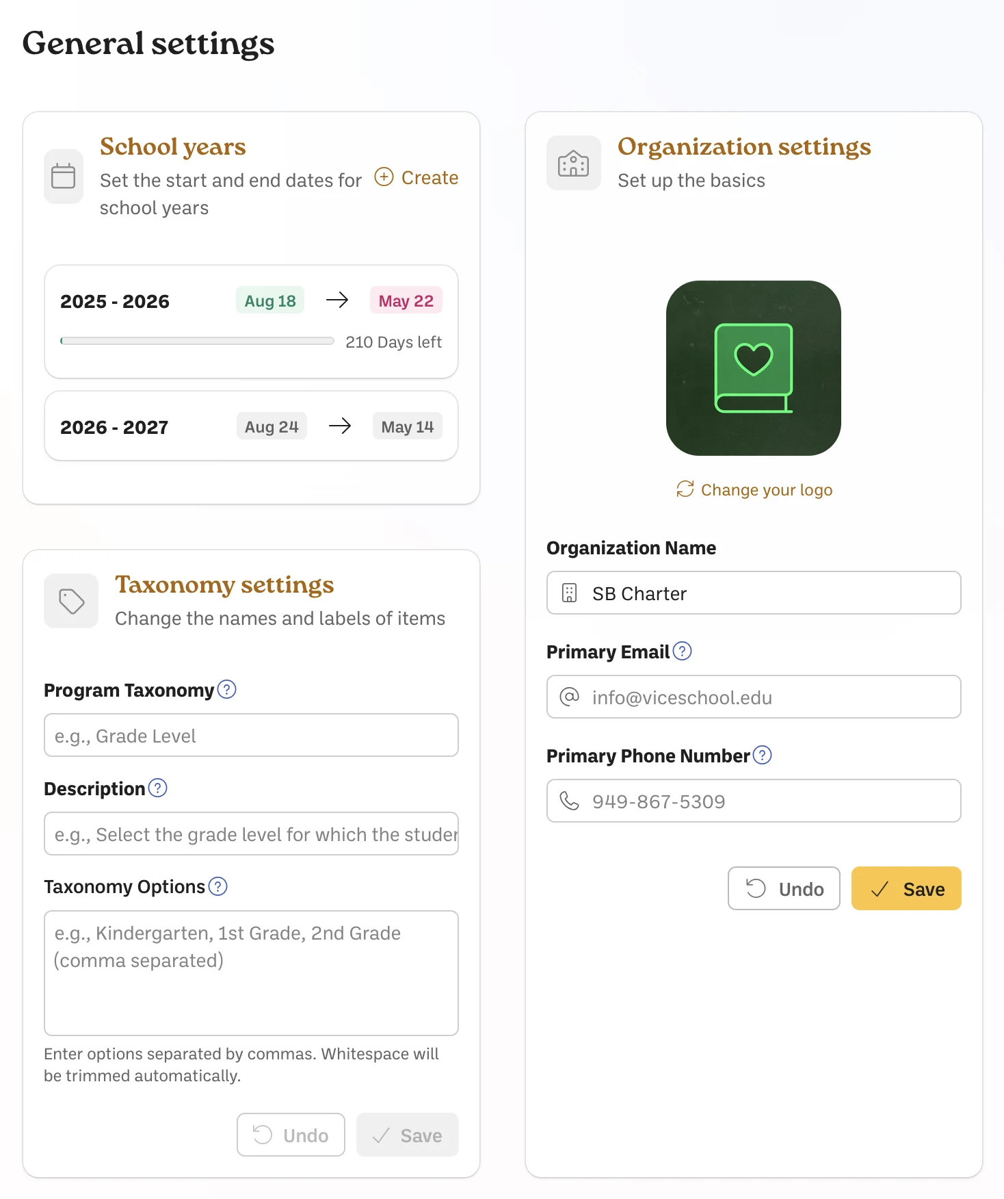Click Change your logo link

tap(754, 489)
